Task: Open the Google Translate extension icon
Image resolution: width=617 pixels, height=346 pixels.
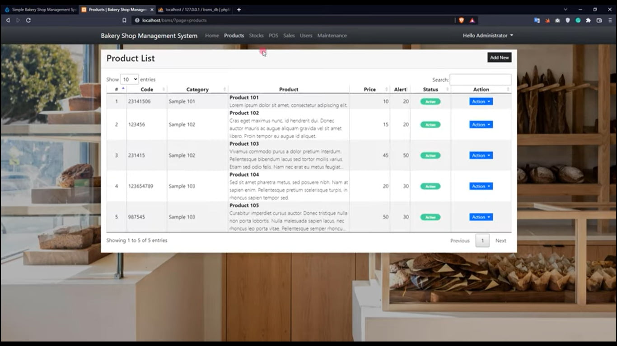Action: [x=537, y=20]
